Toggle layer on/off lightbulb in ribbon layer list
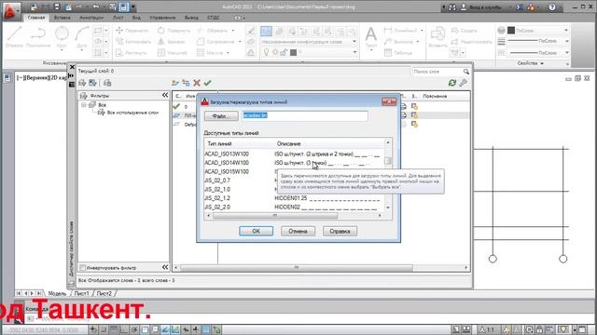Viewport: 597px width, 335px height. pyautogui.click(x=266, y=52)
